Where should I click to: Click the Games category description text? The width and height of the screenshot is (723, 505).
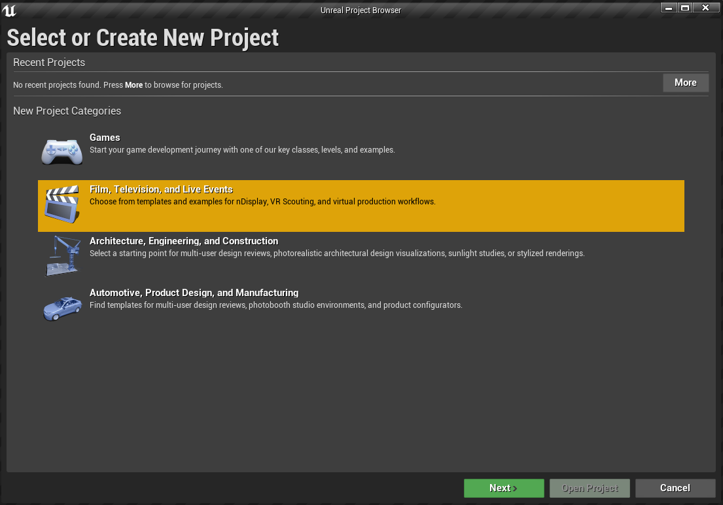242,150
